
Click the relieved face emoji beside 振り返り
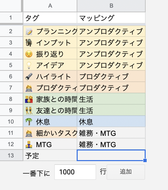coord(29,54)
